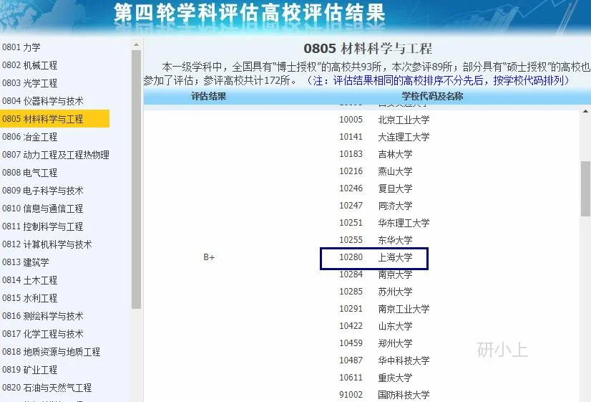Image resolution: width=591 pixels, height=402 pixels.
Task: Select 0816 测绘科学与技术
Action: (x=43, y=316)
